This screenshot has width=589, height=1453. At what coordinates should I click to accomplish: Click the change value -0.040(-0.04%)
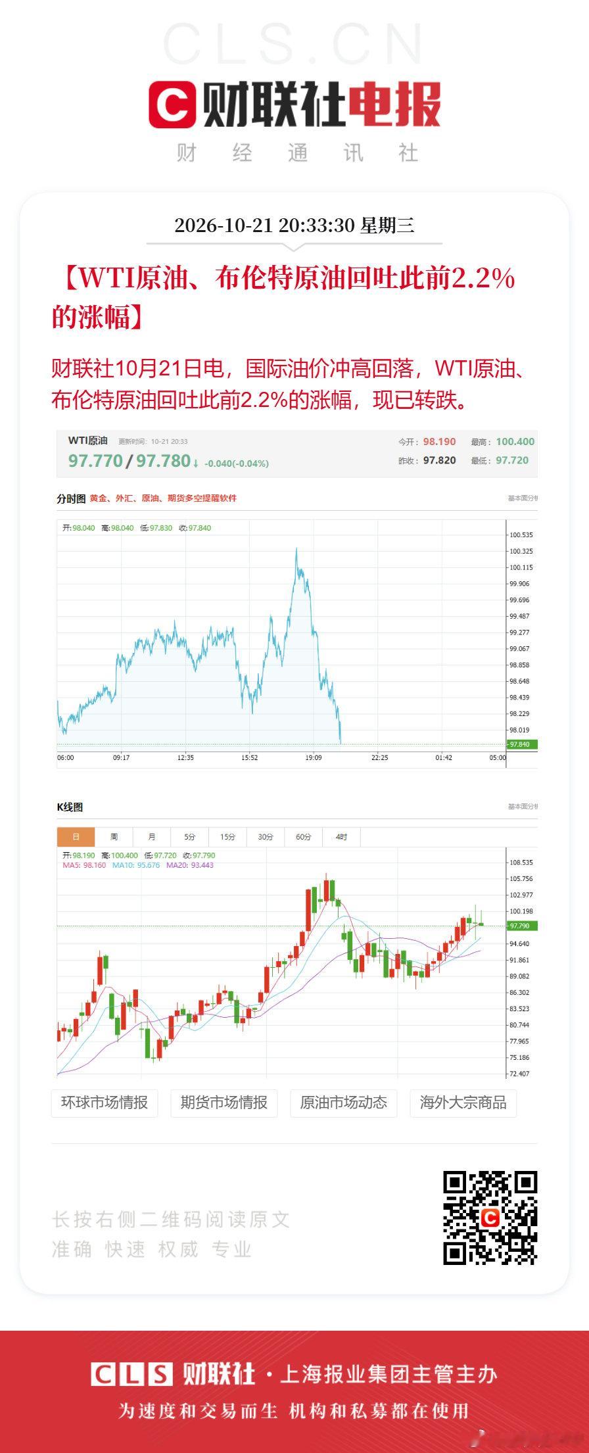pyautogui.click(x=237, y=464)
